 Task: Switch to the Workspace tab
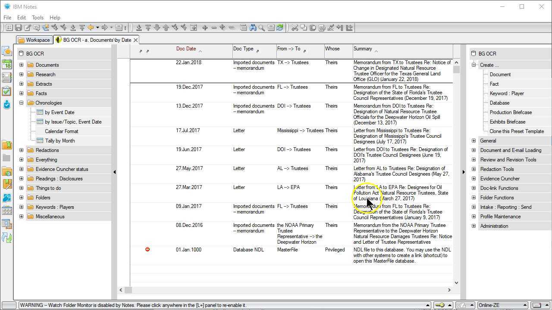coord(34,40)
